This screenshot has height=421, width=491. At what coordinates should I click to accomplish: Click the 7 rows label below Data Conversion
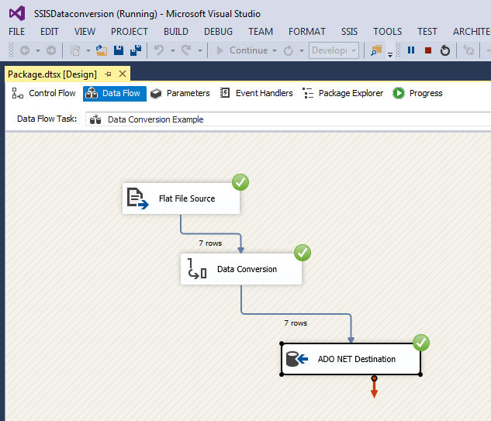[x=296, y=323]
